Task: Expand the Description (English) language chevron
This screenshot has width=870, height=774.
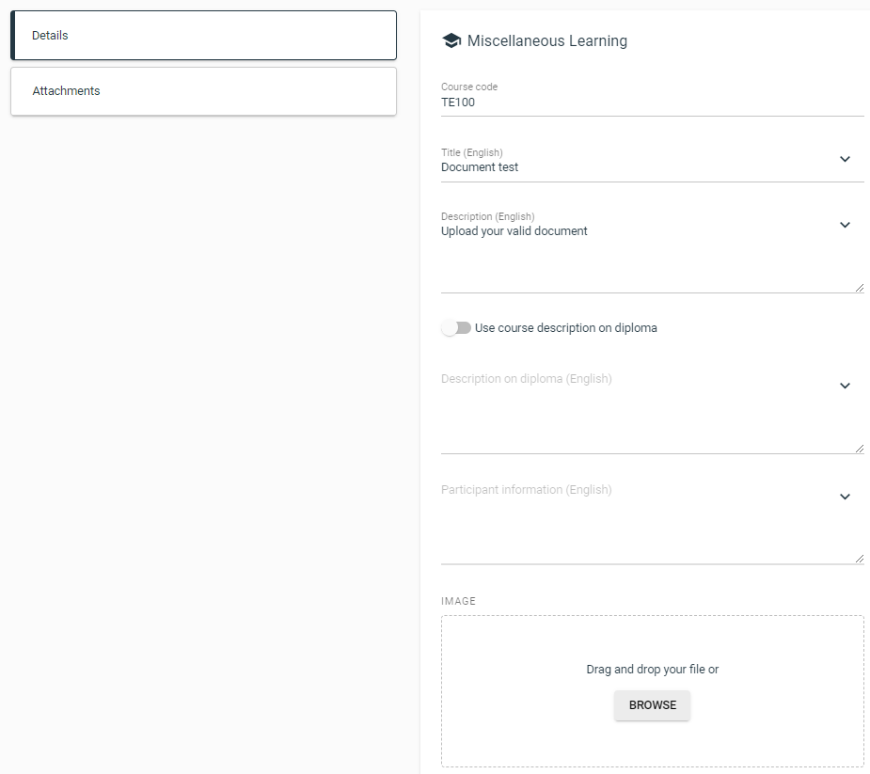Action: pos(845,225)
